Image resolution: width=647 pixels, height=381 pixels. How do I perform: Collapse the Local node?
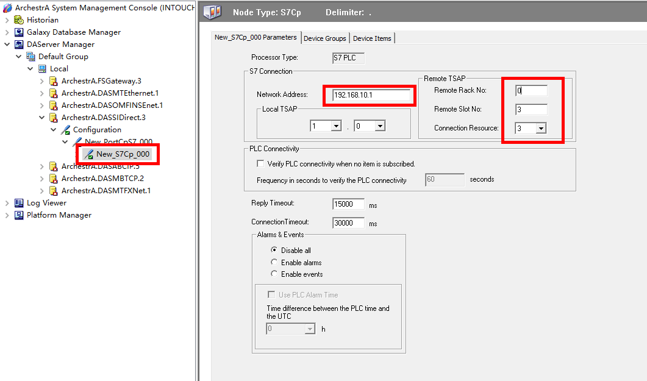[x=30, y=68]
